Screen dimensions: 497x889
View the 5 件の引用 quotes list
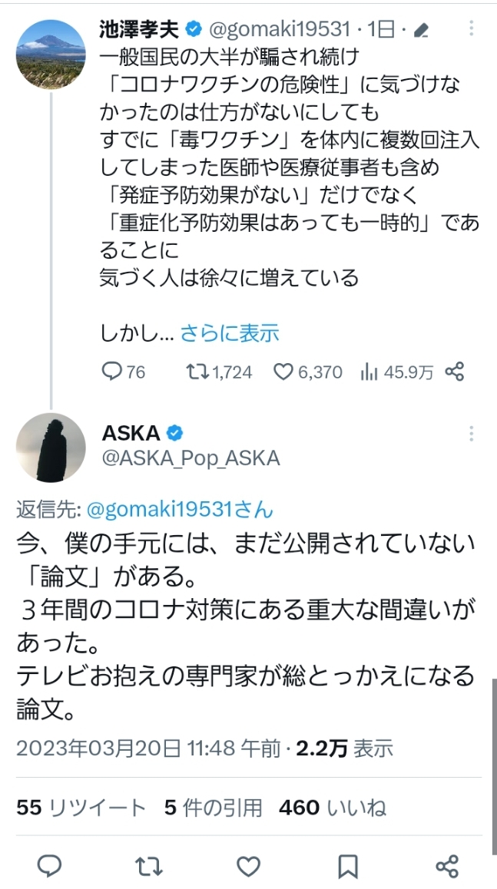click(213, 808)
